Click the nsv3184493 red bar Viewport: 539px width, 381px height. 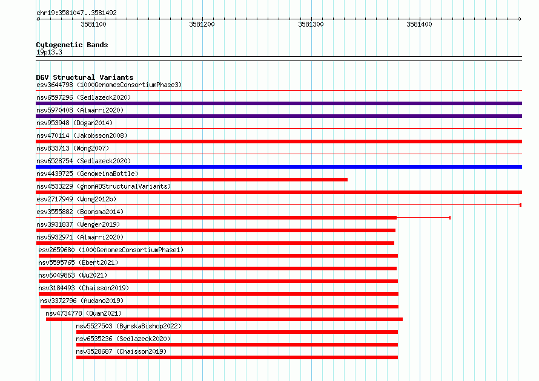tap(219, 294)
